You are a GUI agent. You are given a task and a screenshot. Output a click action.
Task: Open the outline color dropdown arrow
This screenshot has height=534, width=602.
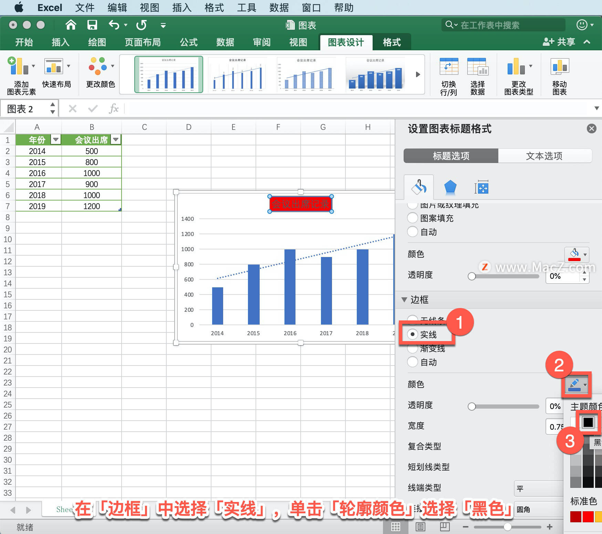585,384
